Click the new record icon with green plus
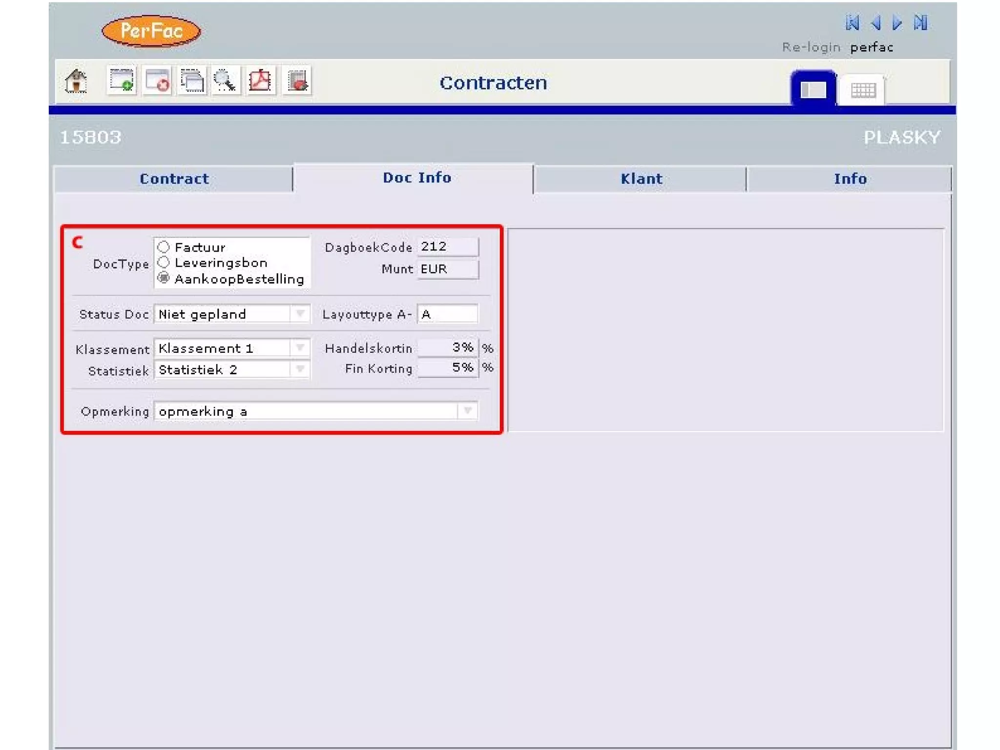 coord(121,80)
